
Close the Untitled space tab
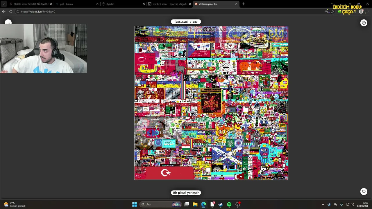click(190, 4)
